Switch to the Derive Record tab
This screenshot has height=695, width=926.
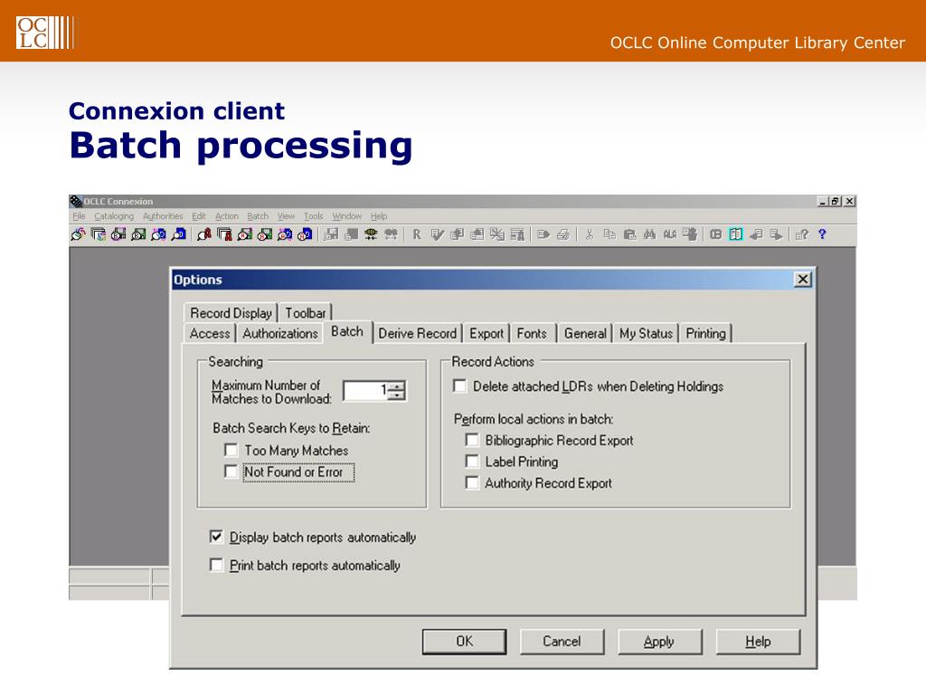pos(418,333)
